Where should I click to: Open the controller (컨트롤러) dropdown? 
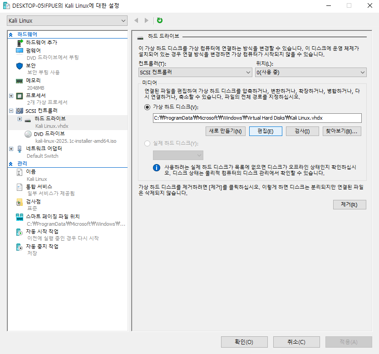[195, 73]
